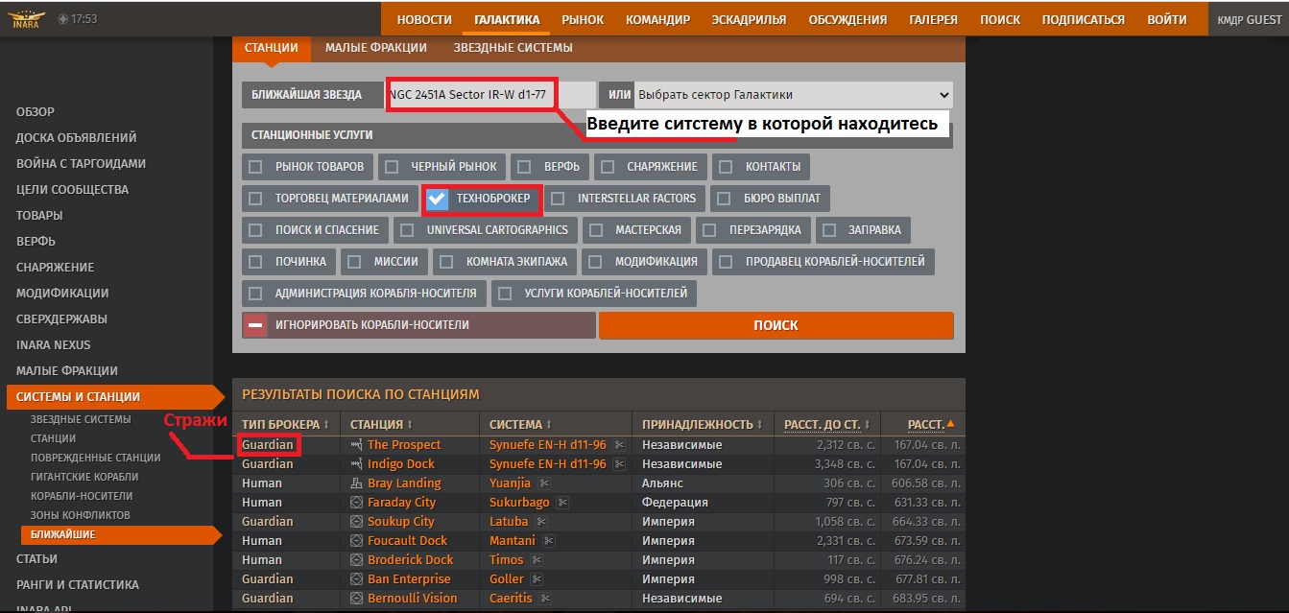Click copy icon next to Yuanjia
Image resolution: width=1289 pixels, height=613 pixels.
click(544, 483)
